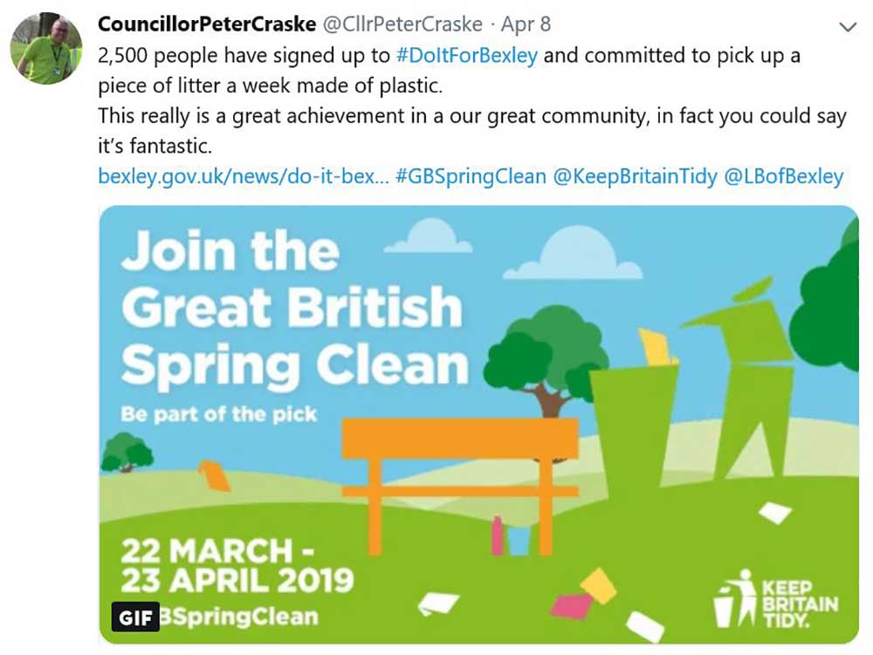Open the tweet options chevron menu
The image size is (873, 655).
(x=847, y=27)
